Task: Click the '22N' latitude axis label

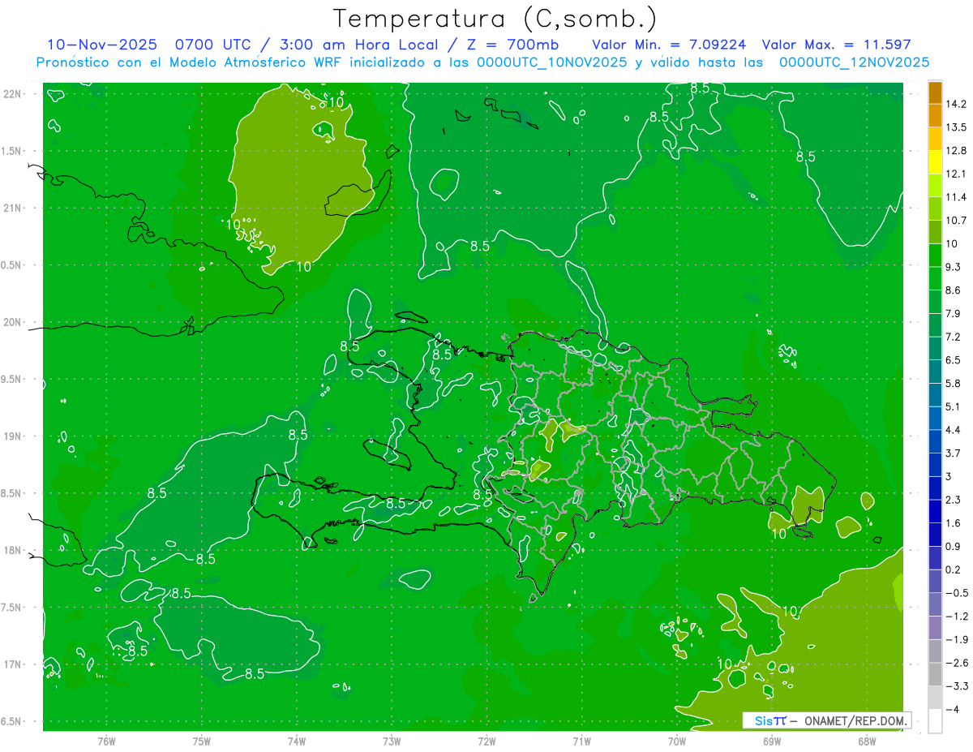Action: (x=14, y=94)
